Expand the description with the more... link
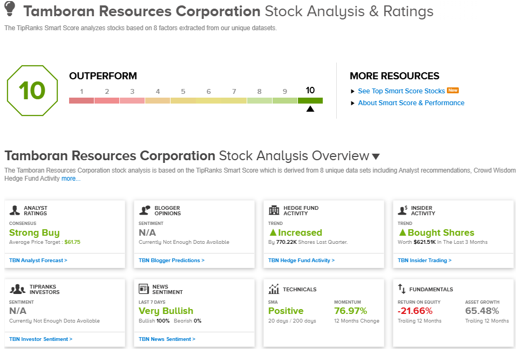This screenshot has height=349, width=516. [71, 179]
